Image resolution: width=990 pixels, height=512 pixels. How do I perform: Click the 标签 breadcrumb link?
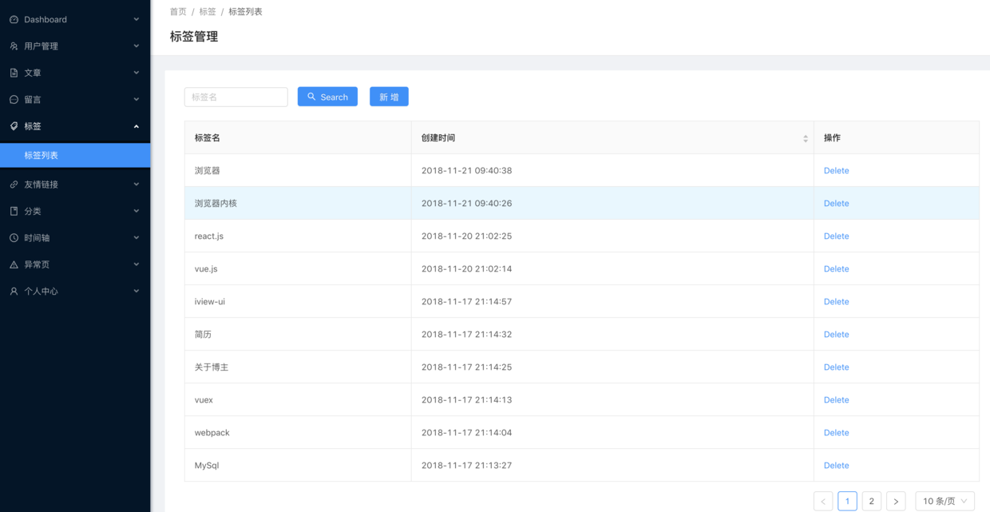point(208,12)
